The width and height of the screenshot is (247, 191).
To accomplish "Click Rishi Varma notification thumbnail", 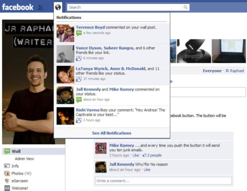I will pyautogui.click(x=65, y=116).
